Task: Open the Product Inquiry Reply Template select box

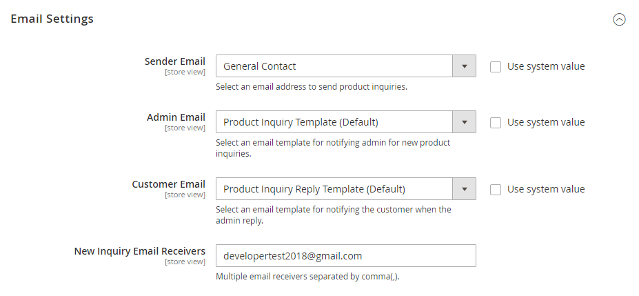Action: tap(334, 189)
